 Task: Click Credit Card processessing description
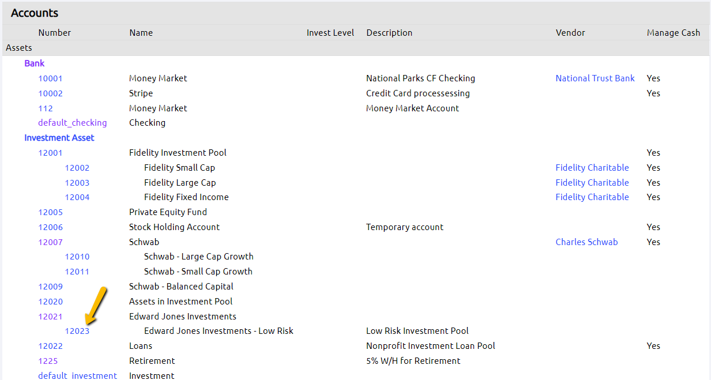[x=418, y=93]
